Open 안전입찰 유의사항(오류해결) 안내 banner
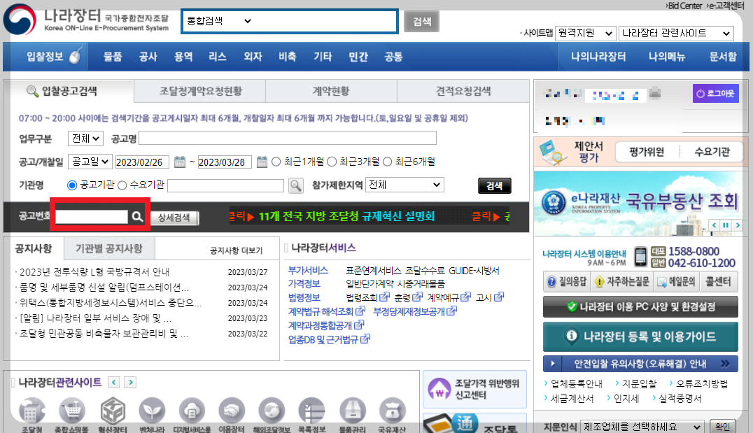 point(640,363)
